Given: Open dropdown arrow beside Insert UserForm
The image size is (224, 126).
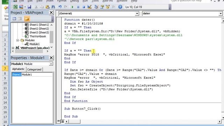Looking at the screenshot, I should pyautogui.click(x=25, y=7).
